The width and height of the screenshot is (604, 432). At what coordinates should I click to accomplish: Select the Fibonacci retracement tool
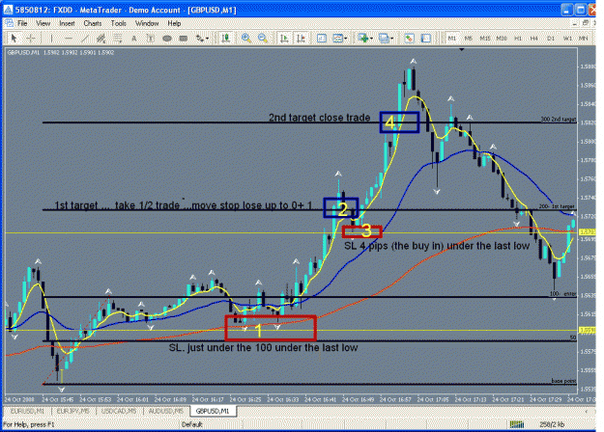(x=118, y=38)
